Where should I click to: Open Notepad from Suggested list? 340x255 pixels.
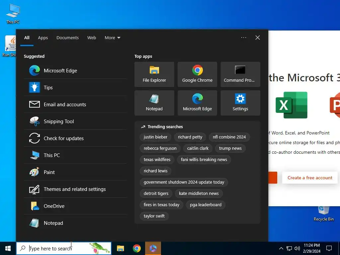click(x=75, y=223)
